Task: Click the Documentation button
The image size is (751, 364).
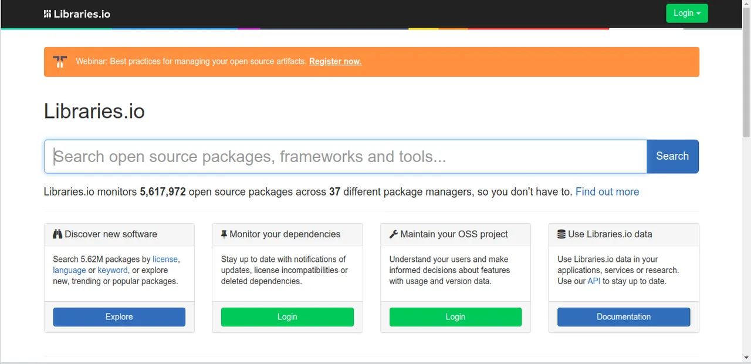Action: click(x=624, y=317)
